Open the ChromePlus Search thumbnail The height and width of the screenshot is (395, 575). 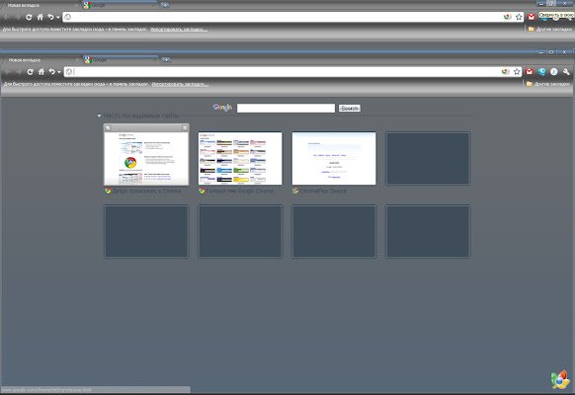[x=334, y=158]
